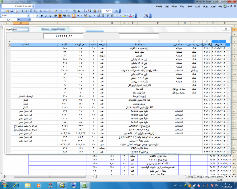Open the fill color dropdown arrow
Screen dimensions: 237x189
coord(127,16)
